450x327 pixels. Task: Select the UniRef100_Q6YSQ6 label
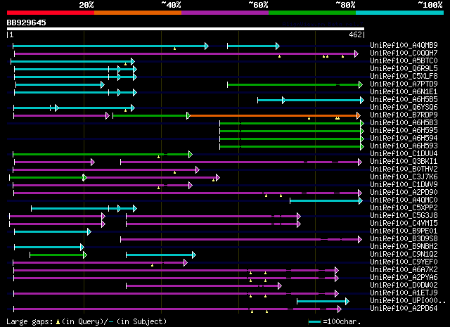tap(404, 107)
